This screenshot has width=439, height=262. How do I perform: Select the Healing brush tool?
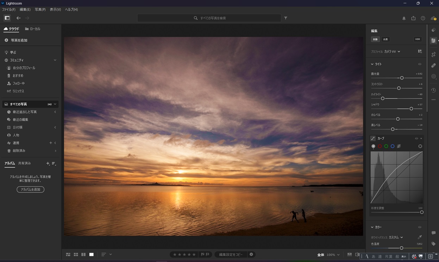pos(433,66)
